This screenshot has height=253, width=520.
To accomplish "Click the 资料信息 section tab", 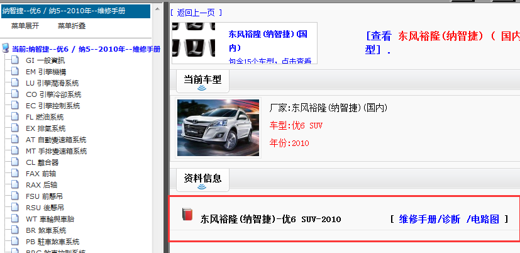I will coord(202,179).
